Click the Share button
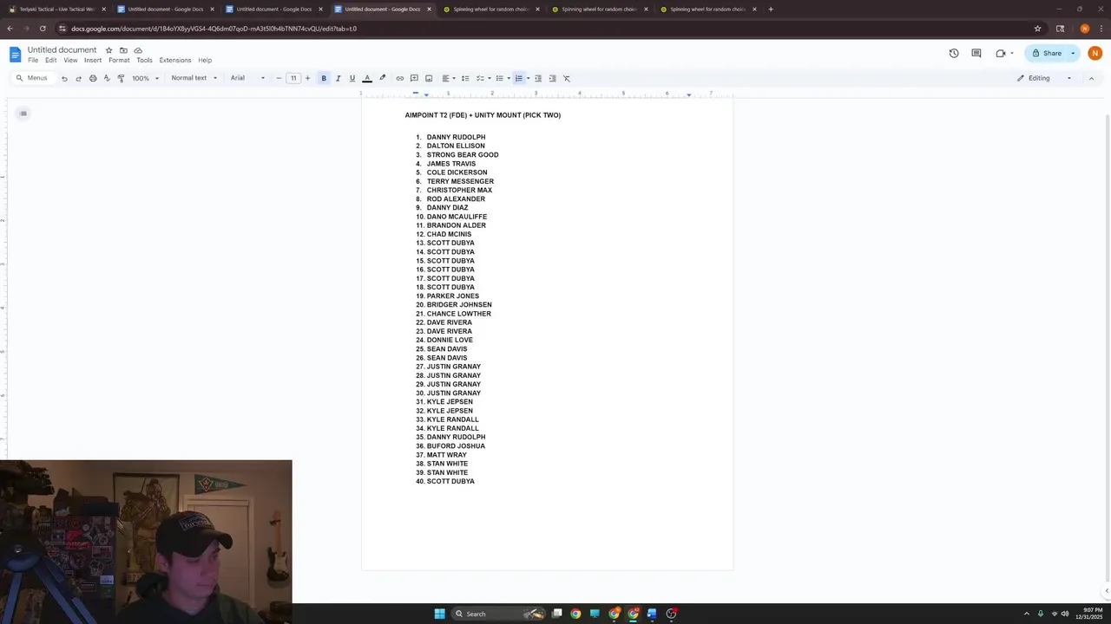The image size is (1111, 624). coord(1047,53)
